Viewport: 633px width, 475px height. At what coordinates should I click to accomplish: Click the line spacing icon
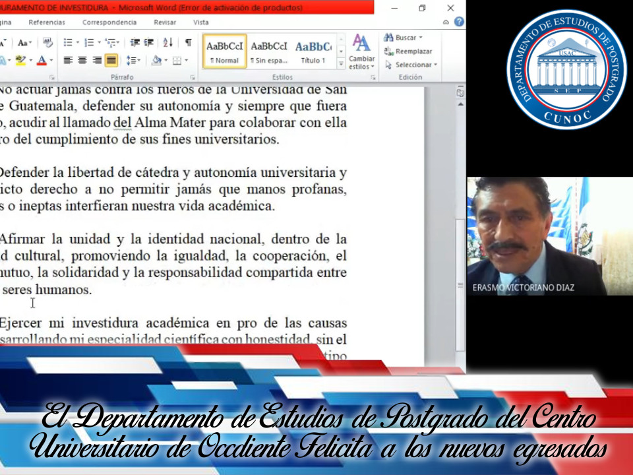pos(131,61)
